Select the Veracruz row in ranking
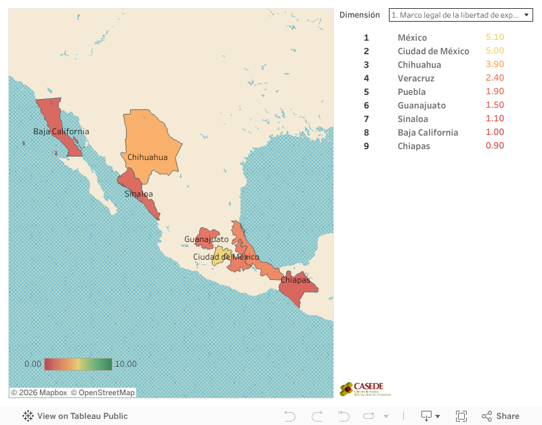 click(416, 79)
